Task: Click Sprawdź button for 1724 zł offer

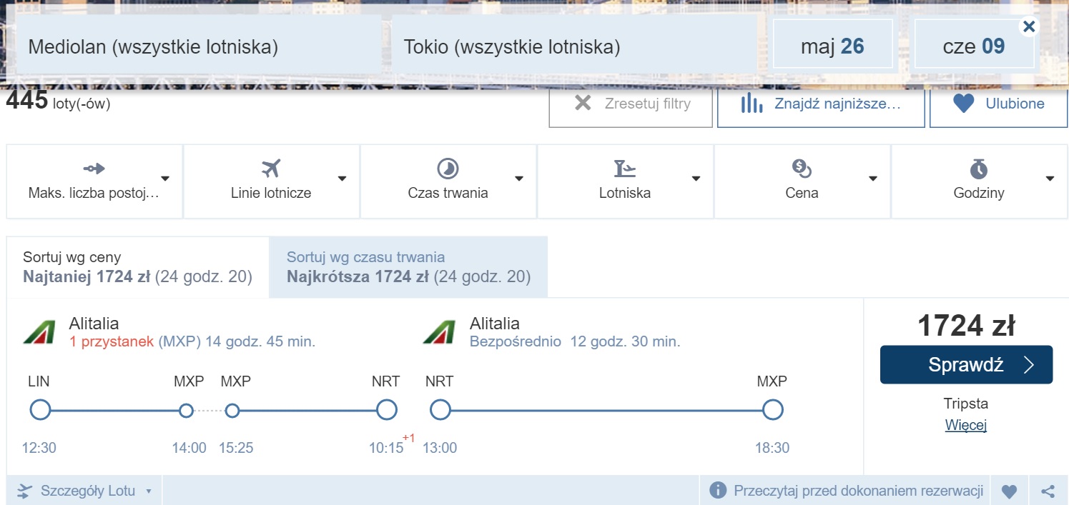Action: click(x=966, y=365)
